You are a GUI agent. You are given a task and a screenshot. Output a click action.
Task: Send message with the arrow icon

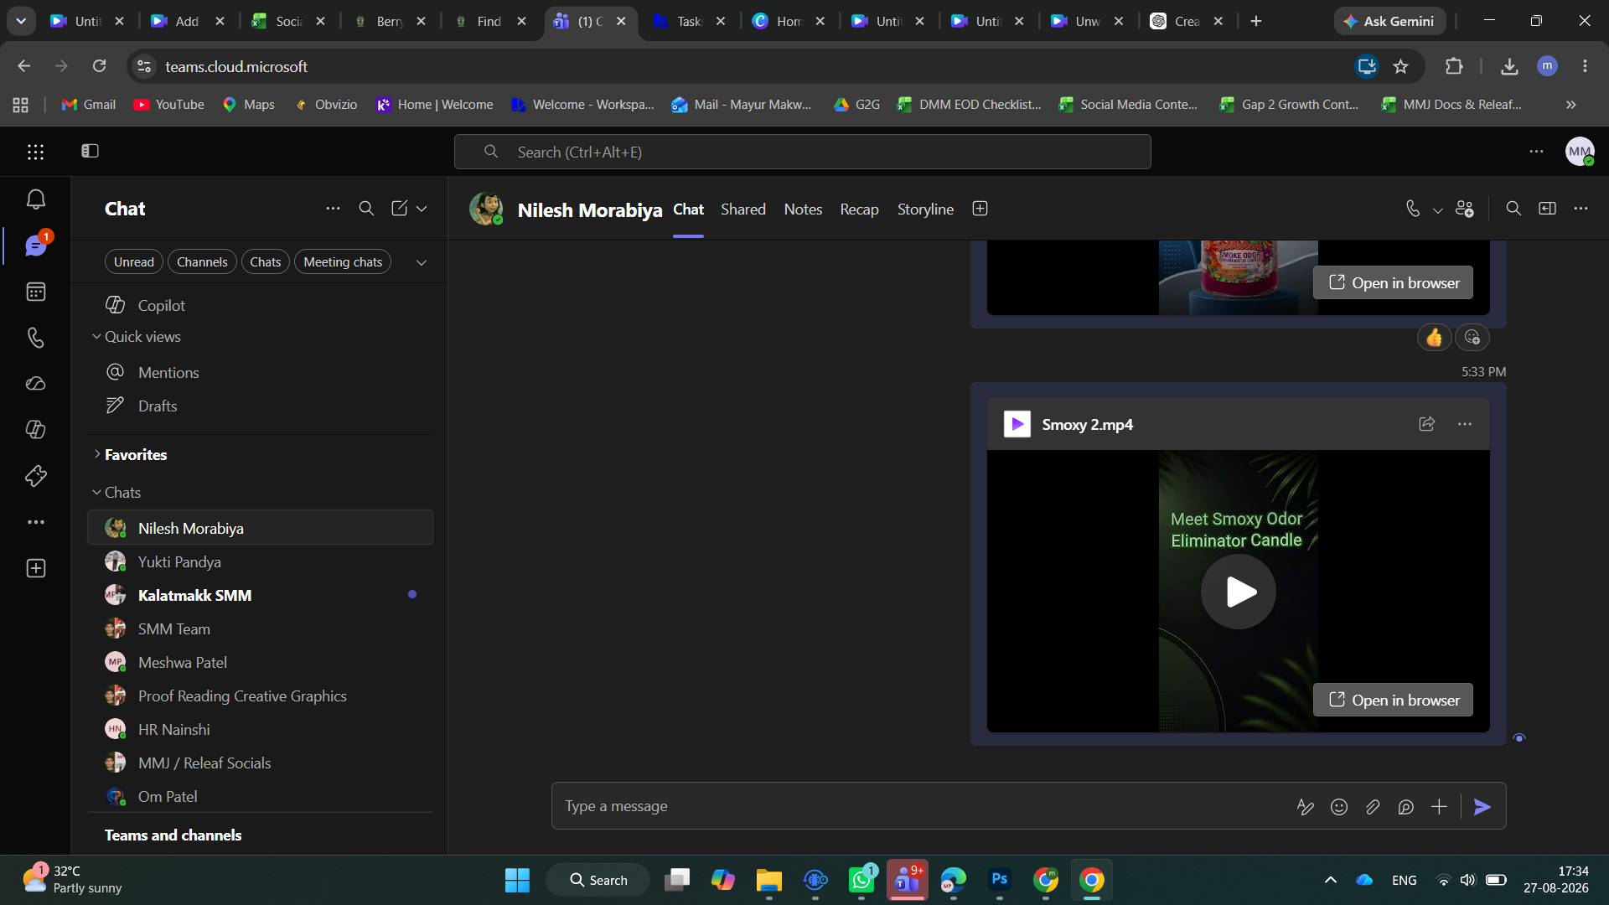click(x=1482, y=807)
